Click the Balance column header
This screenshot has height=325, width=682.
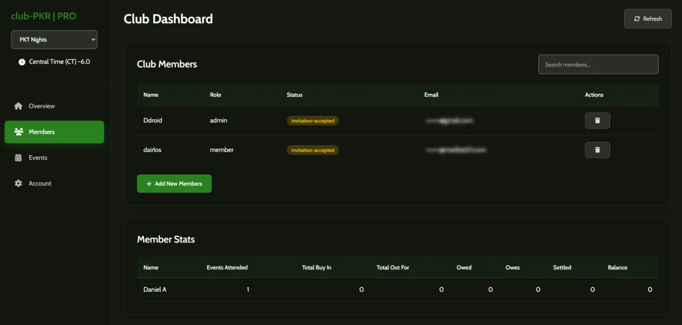617,268
